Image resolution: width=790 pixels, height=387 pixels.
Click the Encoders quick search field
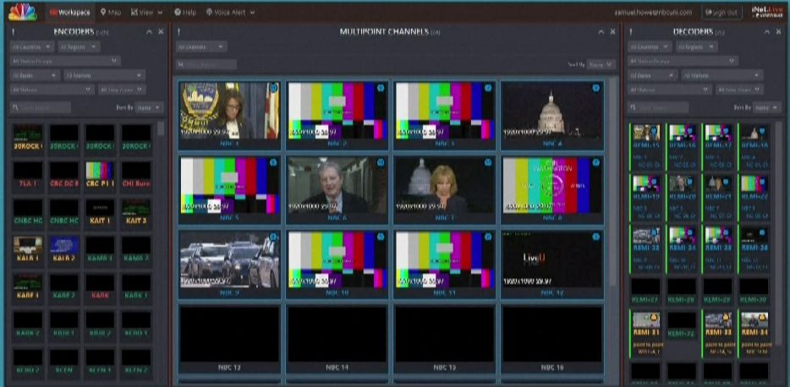click(41, 107)
